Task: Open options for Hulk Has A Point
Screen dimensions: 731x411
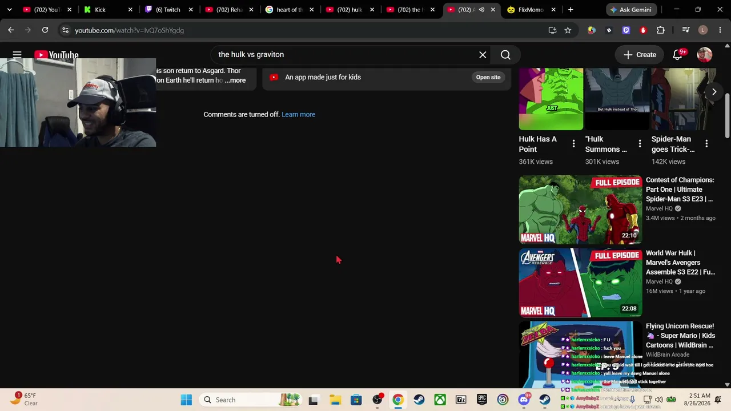Action: tap(573, 144)
